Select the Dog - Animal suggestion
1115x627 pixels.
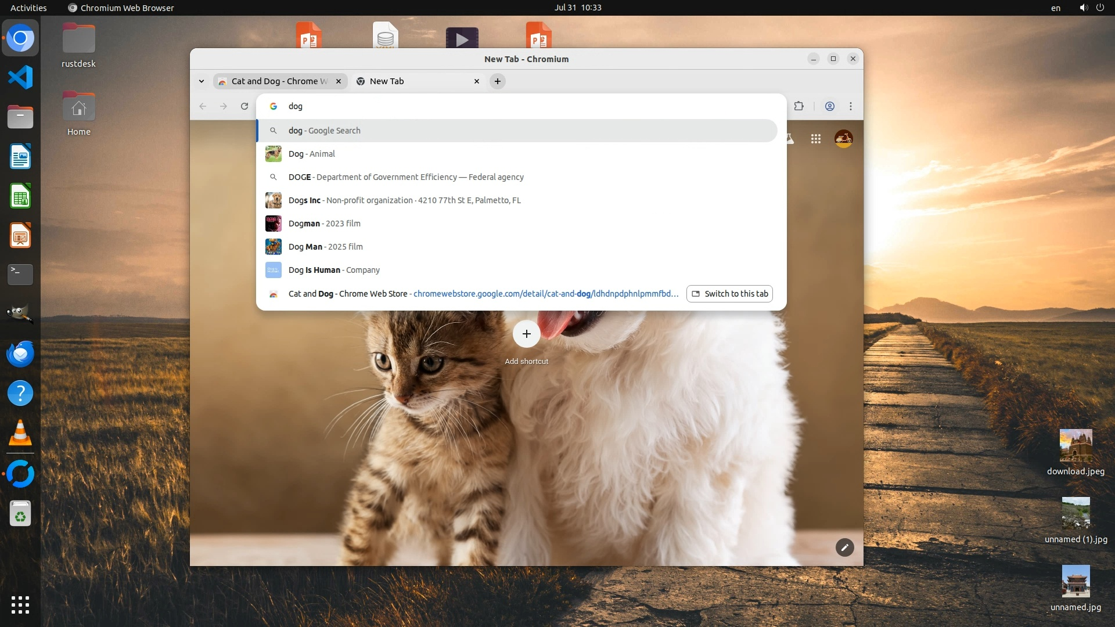coord(312,154)
